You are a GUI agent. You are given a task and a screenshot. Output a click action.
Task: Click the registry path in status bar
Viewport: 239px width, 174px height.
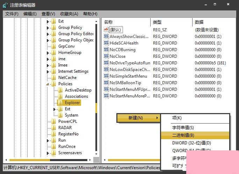coord(82,168)
